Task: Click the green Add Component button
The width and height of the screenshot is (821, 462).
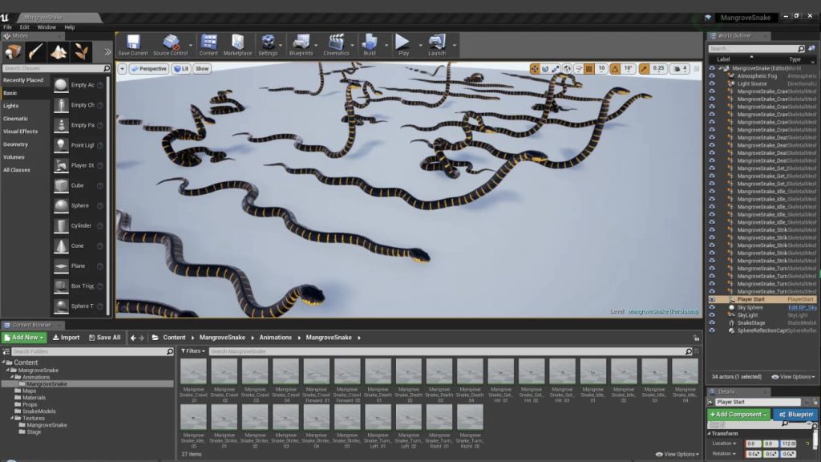Action: [737, 414]
